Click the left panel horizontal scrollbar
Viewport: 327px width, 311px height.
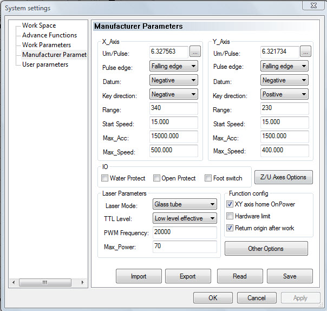coord(48,282)
